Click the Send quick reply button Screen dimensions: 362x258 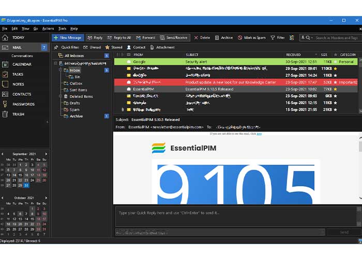tap(344, 232)
